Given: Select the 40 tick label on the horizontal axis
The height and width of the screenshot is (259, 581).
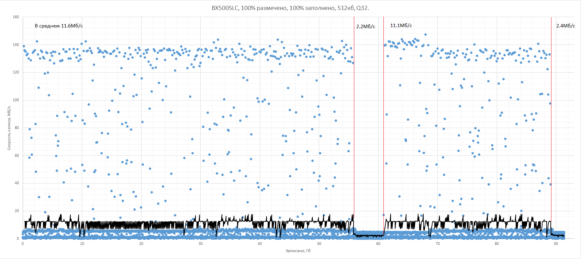Looking at the screenshot, I should tap(260, 244).
